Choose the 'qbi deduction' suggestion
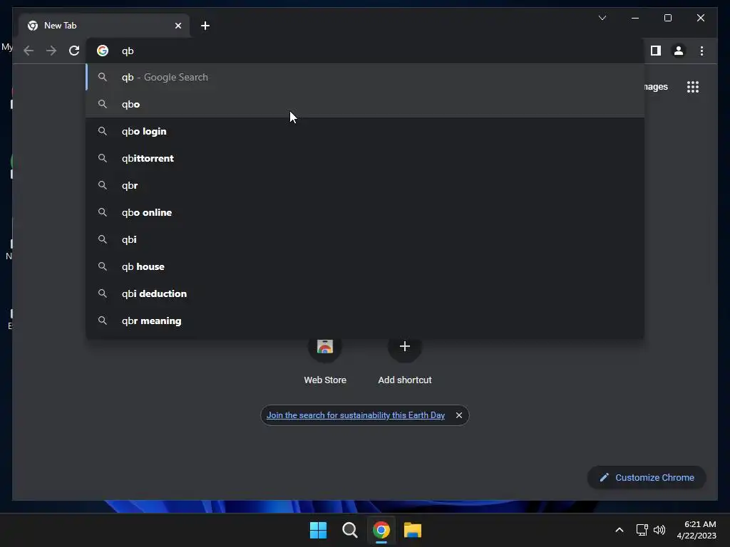Viewport: 730px width, 547px height. [x=366, y=293]
